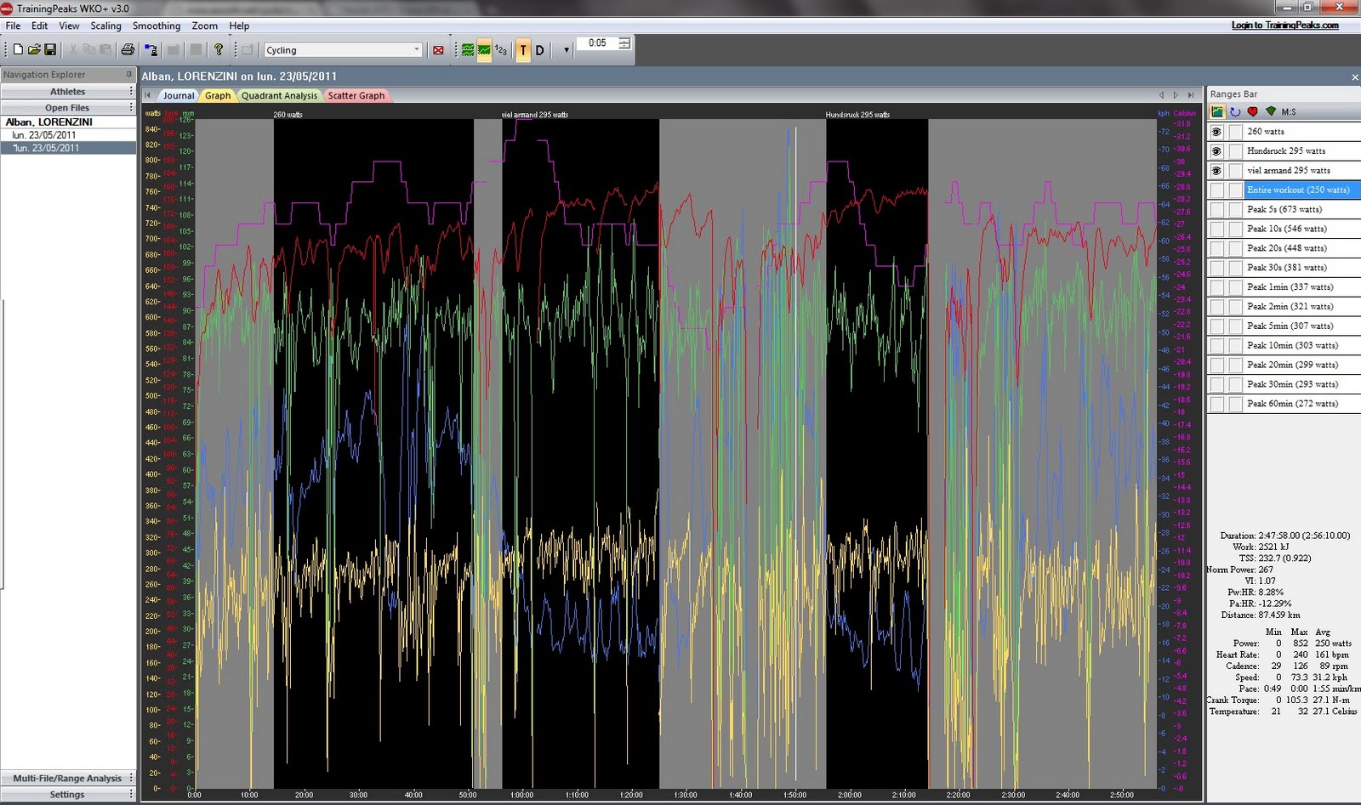The image size is (1361, 805).
Task: Click the red X delete icon beside Cycling
Action: click(438, 50)
